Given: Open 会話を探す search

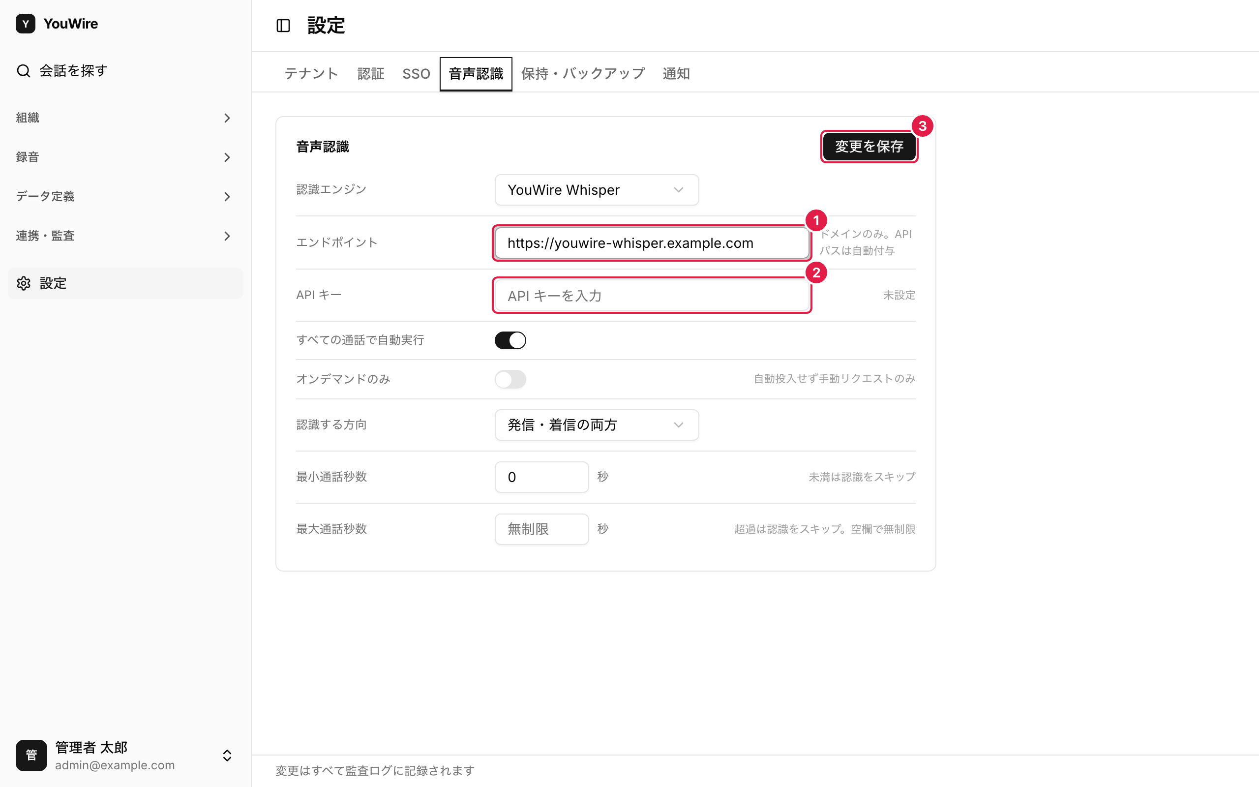Looking at the screenshot, I should (x=125, y=71).
